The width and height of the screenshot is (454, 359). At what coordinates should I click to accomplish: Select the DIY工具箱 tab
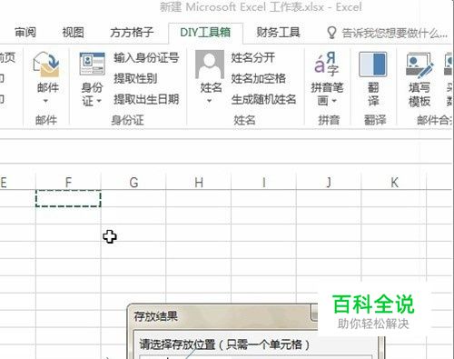(205, 33)
